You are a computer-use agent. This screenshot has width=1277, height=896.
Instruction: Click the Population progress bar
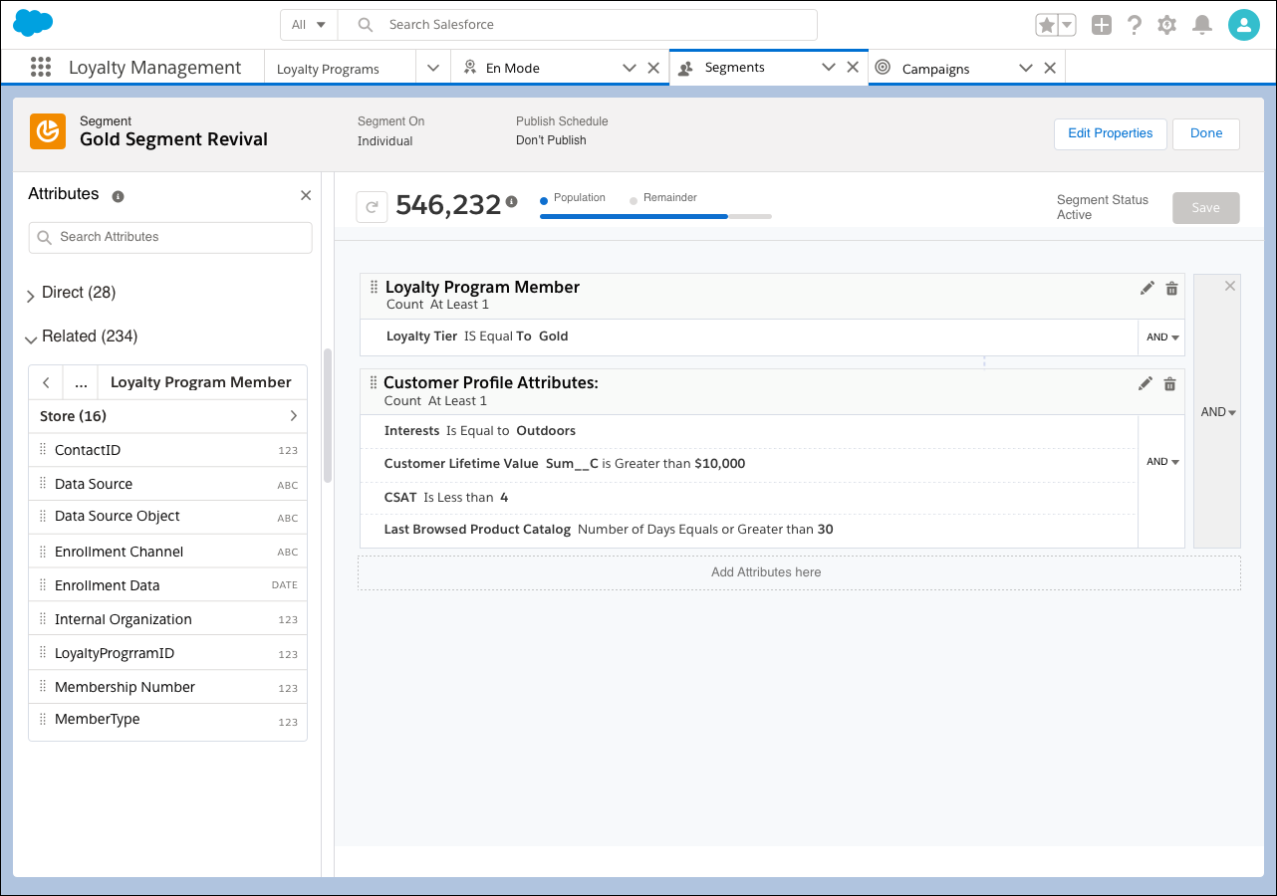pyautogui.click(x=634, y=215)
